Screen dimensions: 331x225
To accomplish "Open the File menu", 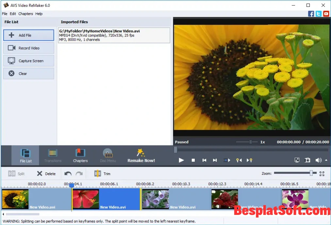I will click(5, 14).
